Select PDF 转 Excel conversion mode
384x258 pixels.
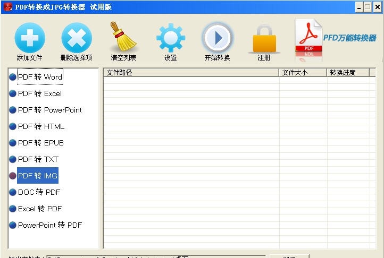(40, 93)
